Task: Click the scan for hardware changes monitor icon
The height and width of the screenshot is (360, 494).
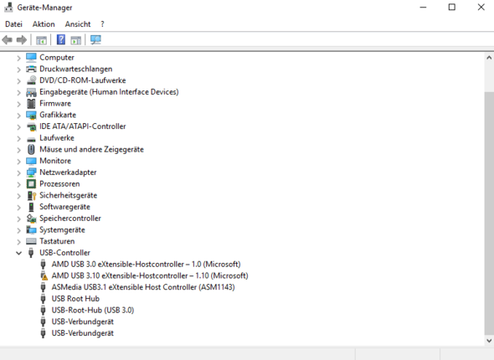Action: pyautogui.click(x=95, y=40)
